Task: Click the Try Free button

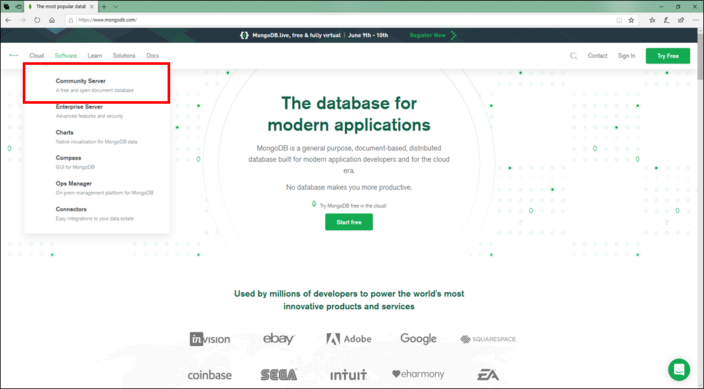Action: click(x=668, y=56)
